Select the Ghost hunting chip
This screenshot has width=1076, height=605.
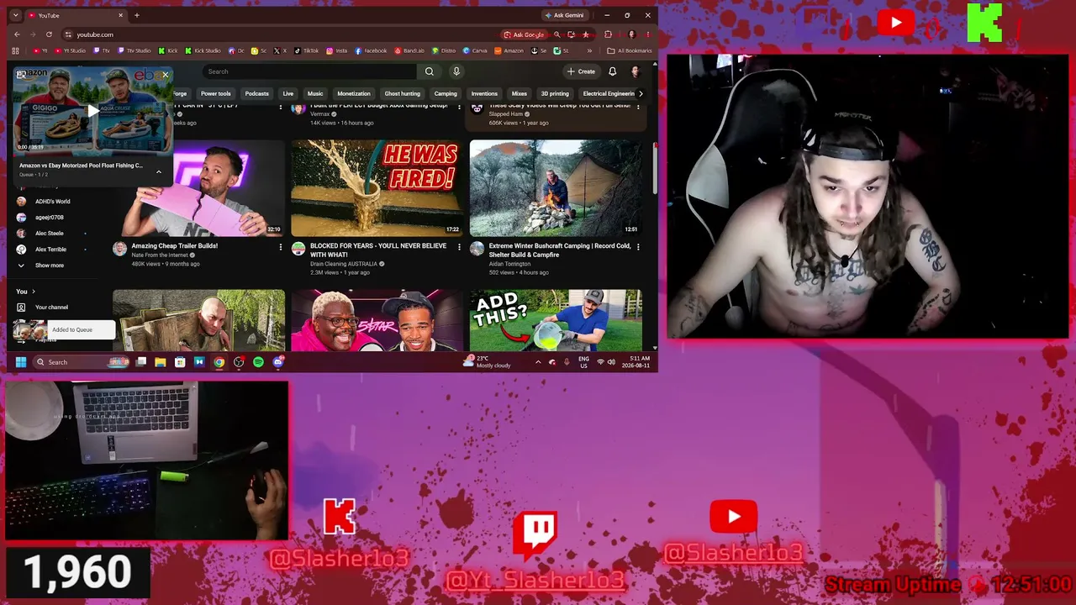pos(402,93)
